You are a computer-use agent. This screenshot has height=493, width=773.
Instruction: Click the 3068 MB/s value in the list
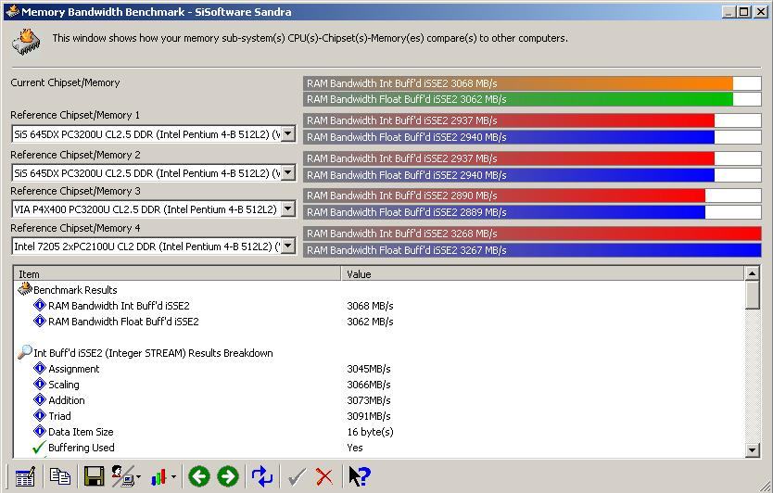pos(370,306)
